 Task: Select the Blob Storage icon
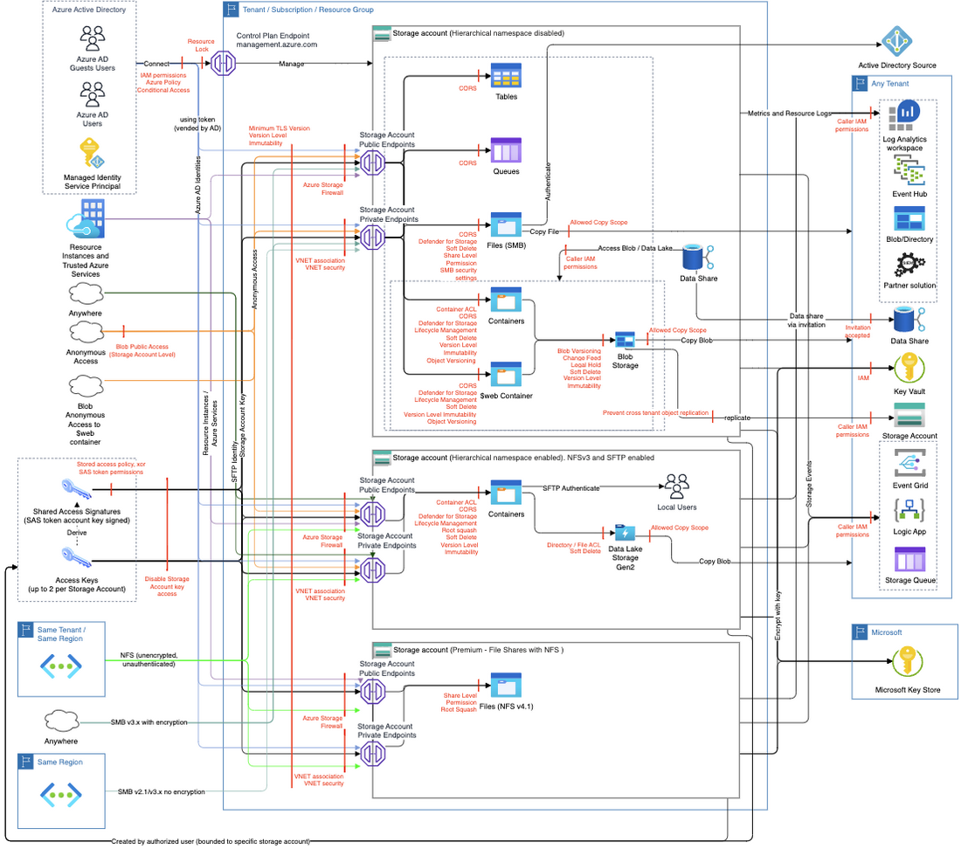[x=626, y=340]
